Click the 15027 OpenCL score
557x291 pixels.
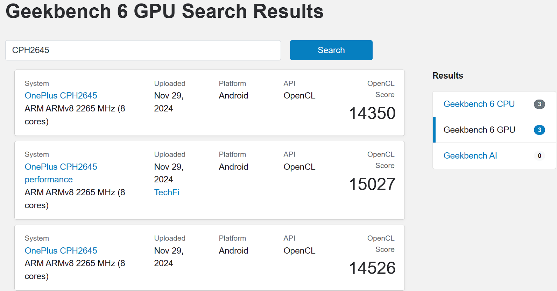pos(372,184)
